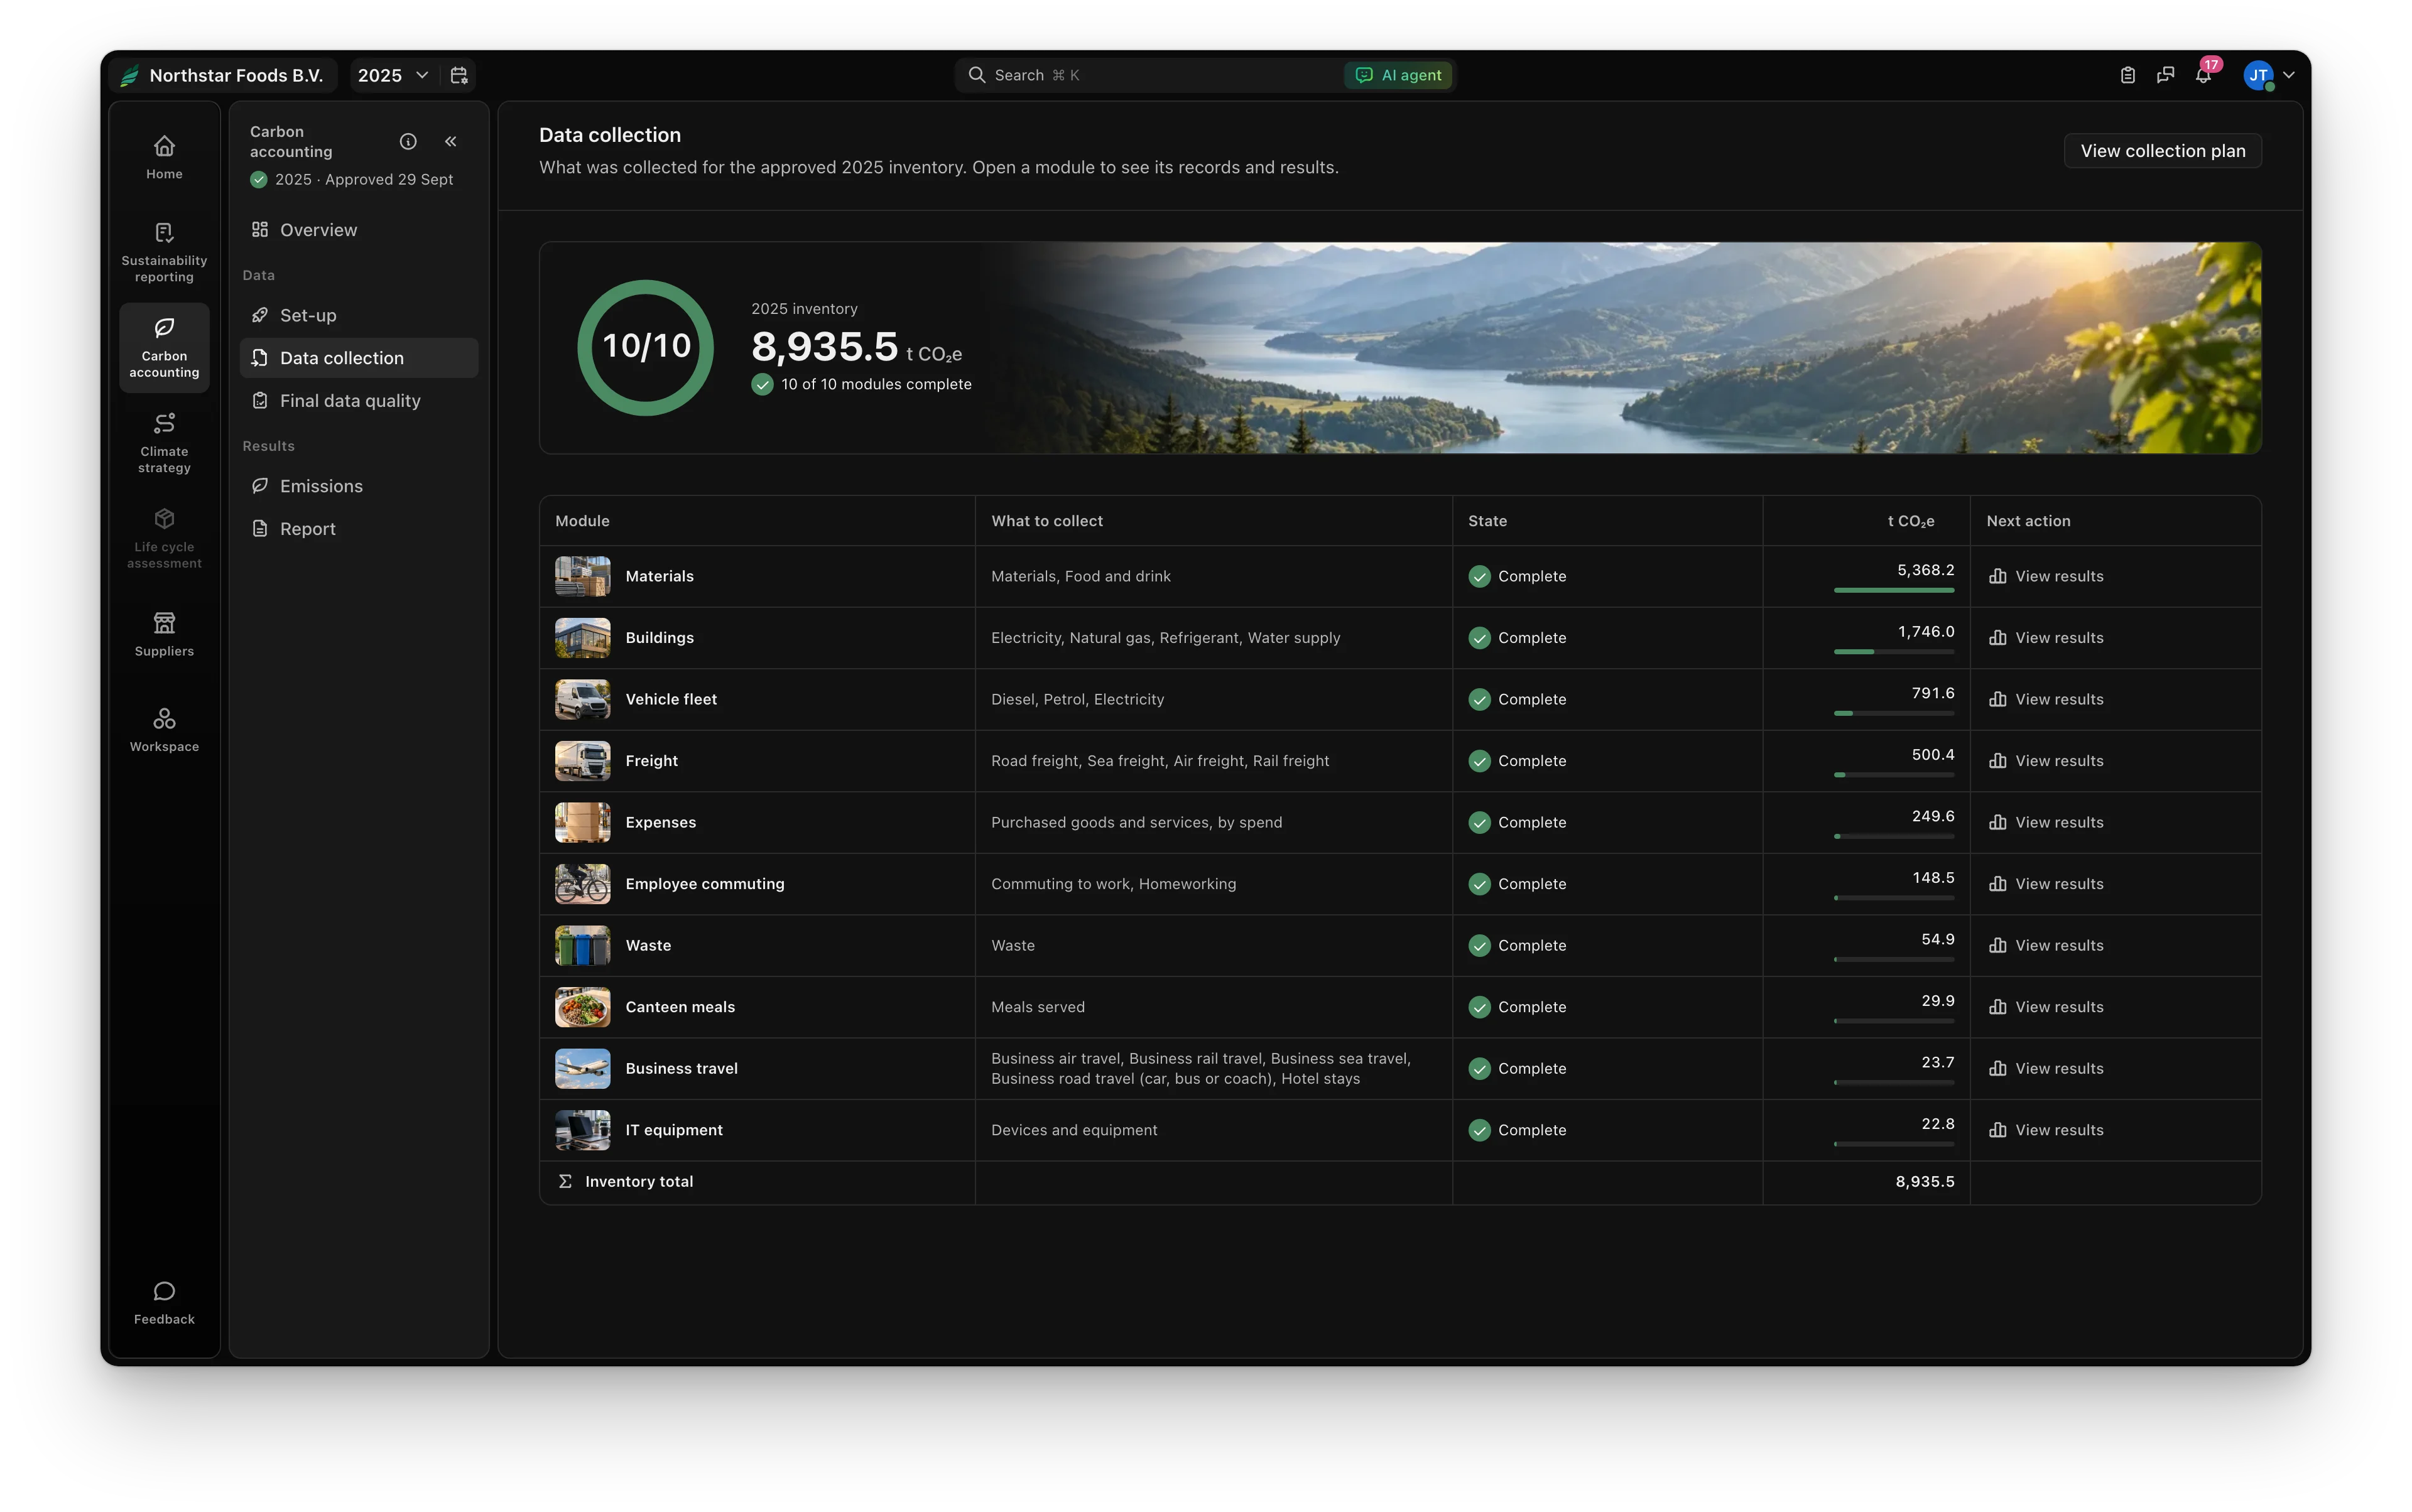Click the Materials emissions progress bar
Viewport: 2412px width, 1512px height.
click(x=1893, y=590)
